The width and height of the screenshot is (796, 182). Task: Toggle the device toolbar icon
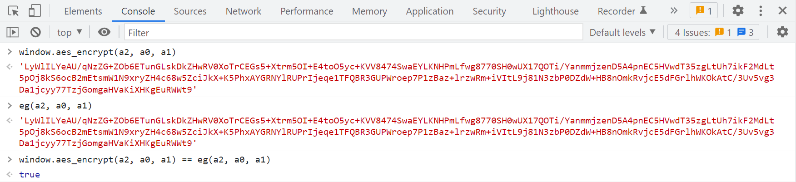pos(35,11)
